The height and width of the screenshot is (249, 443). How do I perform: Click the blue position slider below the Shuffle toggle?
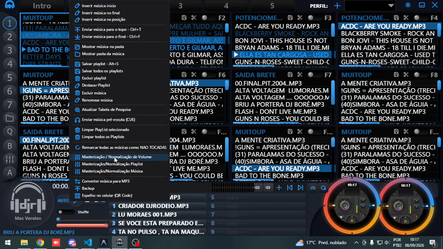[x=82, y=219]
